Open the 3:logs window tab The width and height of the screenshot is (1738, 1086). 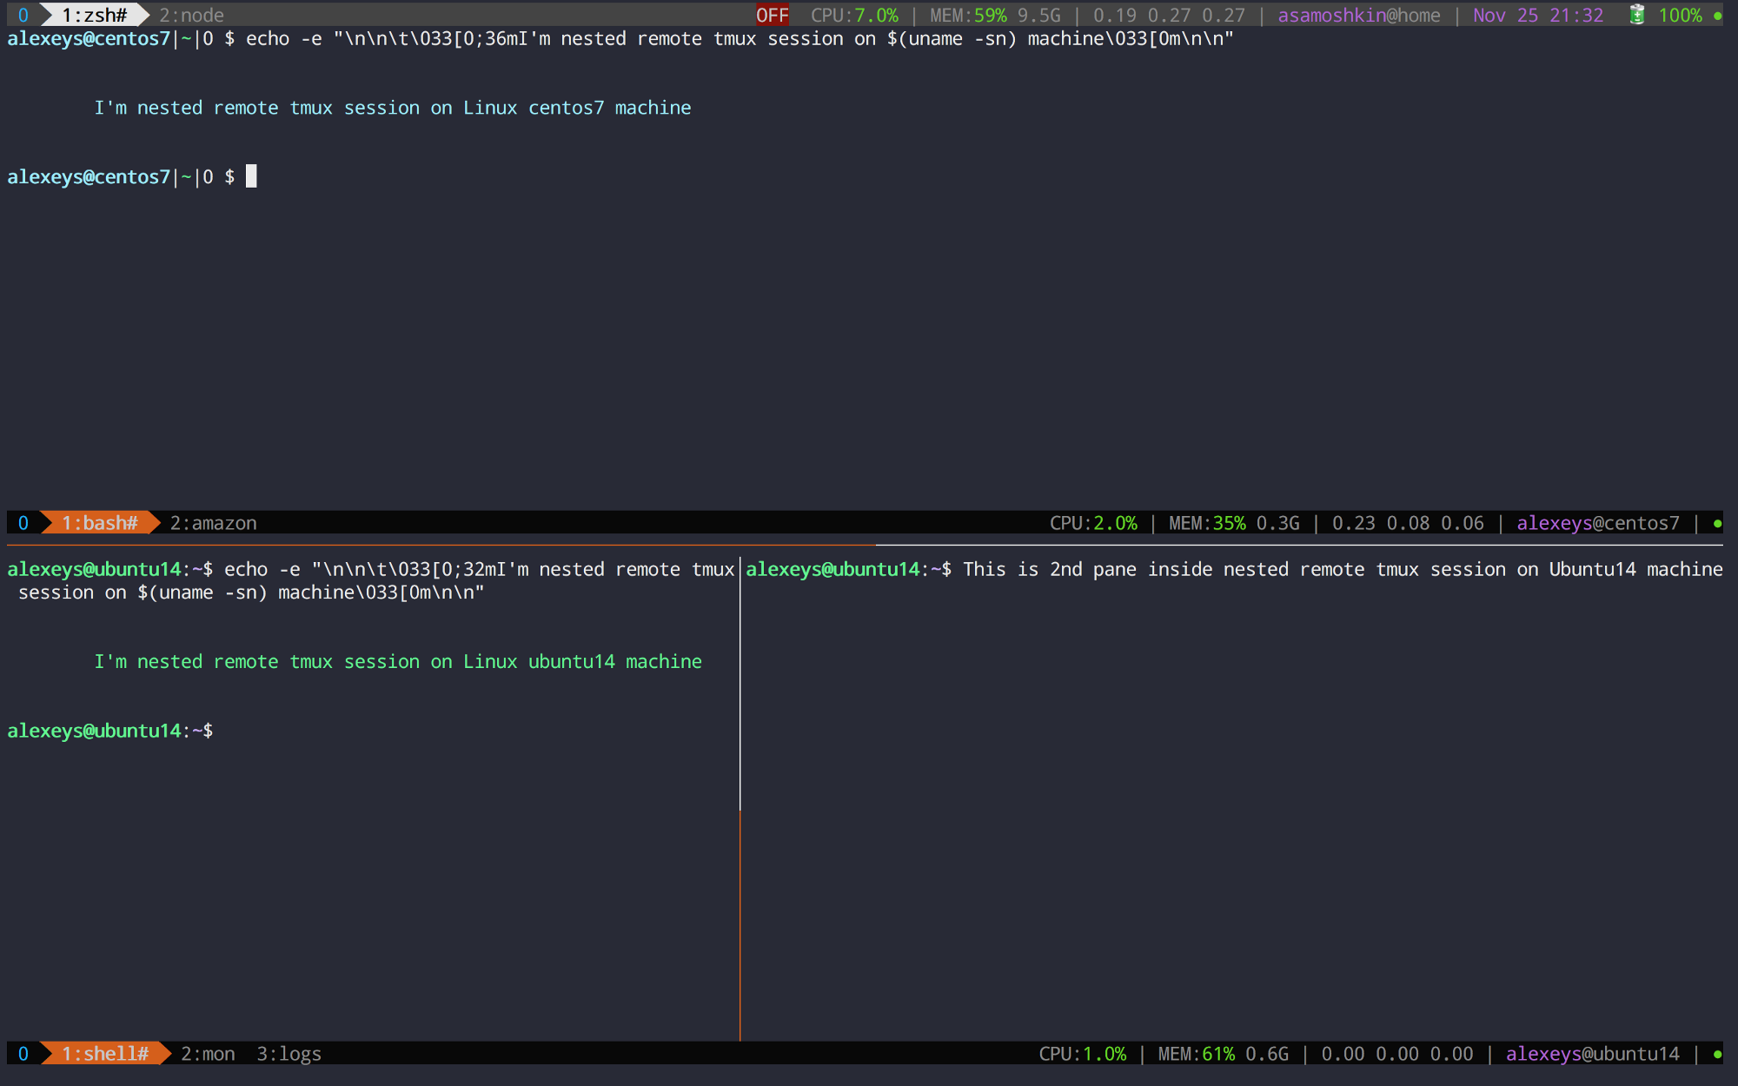[x=289, y=1054]
